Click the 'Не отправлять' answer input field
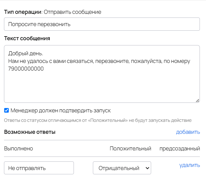This screenshot has width=206, height=178. (39, 168)
